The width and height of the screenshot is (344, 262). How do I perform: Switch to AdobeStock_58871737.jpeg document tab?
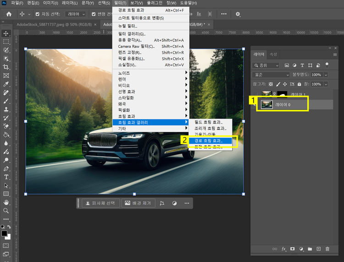click(x=54, y=25)
